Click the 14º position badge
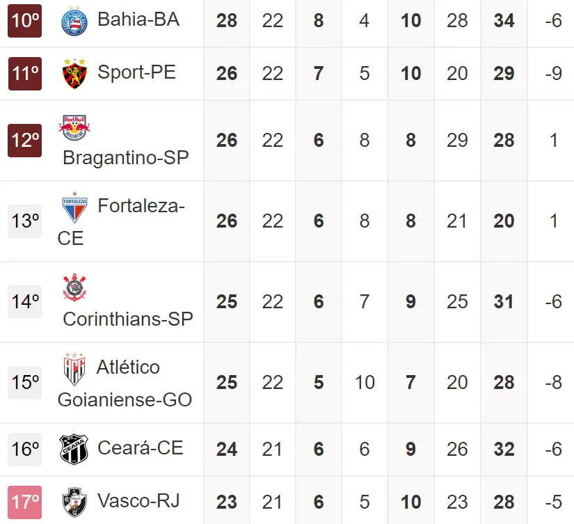The height and width of the screenshot is (524, 574). coord(25,302)
